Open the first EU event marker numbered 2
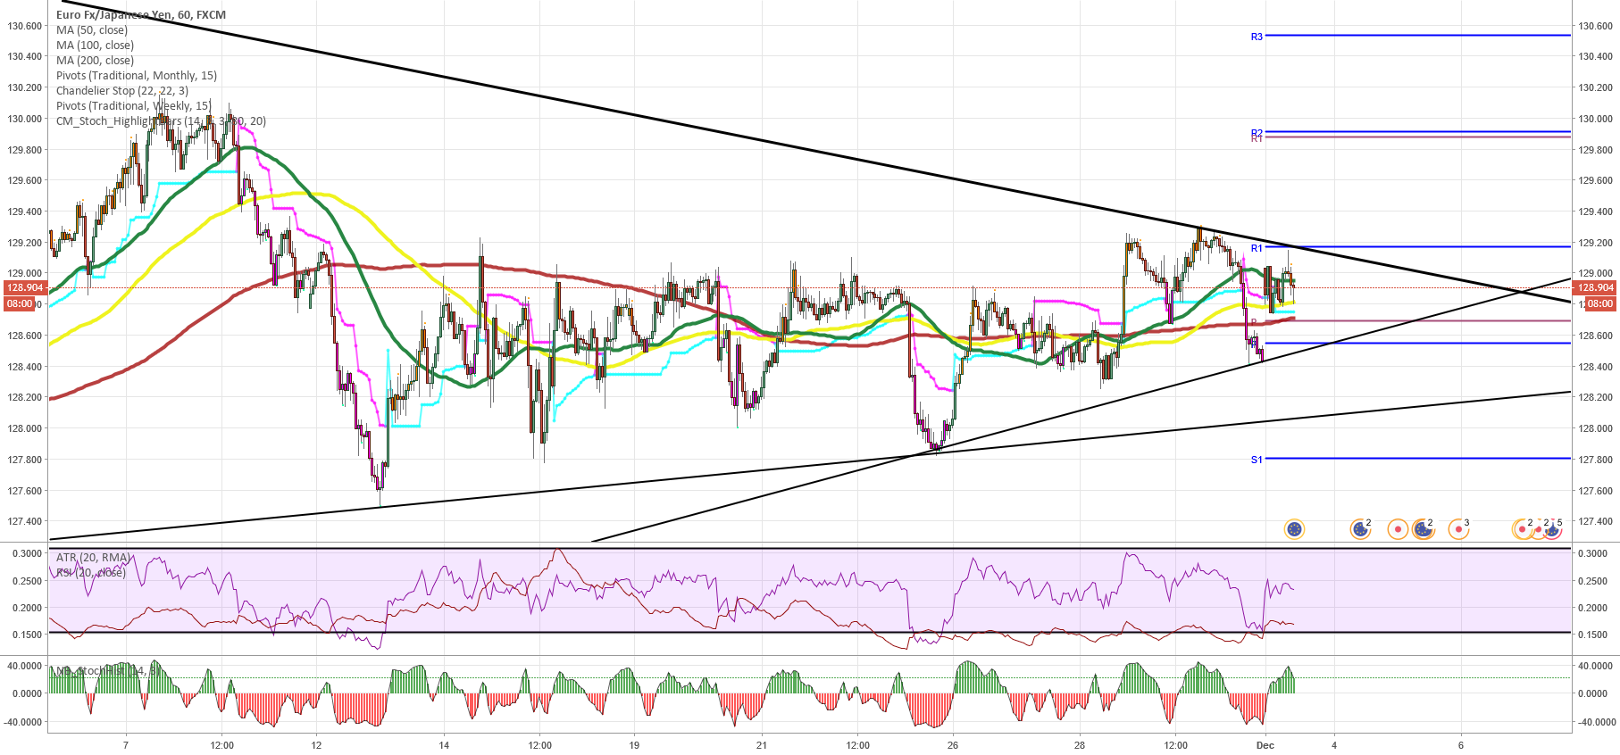The height and width of the screenshot is (755, 1620). click(x=1360, y=529)
